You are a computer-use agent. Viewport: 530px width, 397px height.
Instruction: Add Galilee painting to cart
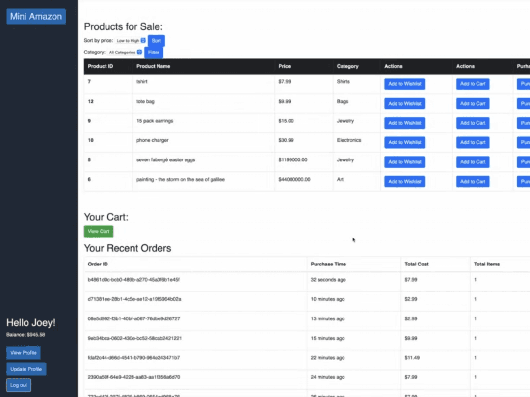[x=473, y=182]
